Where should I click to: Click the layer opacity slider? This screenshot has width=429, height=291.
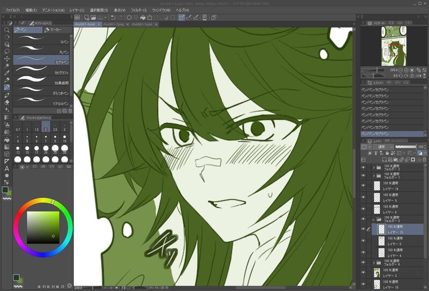coord(406,147)
